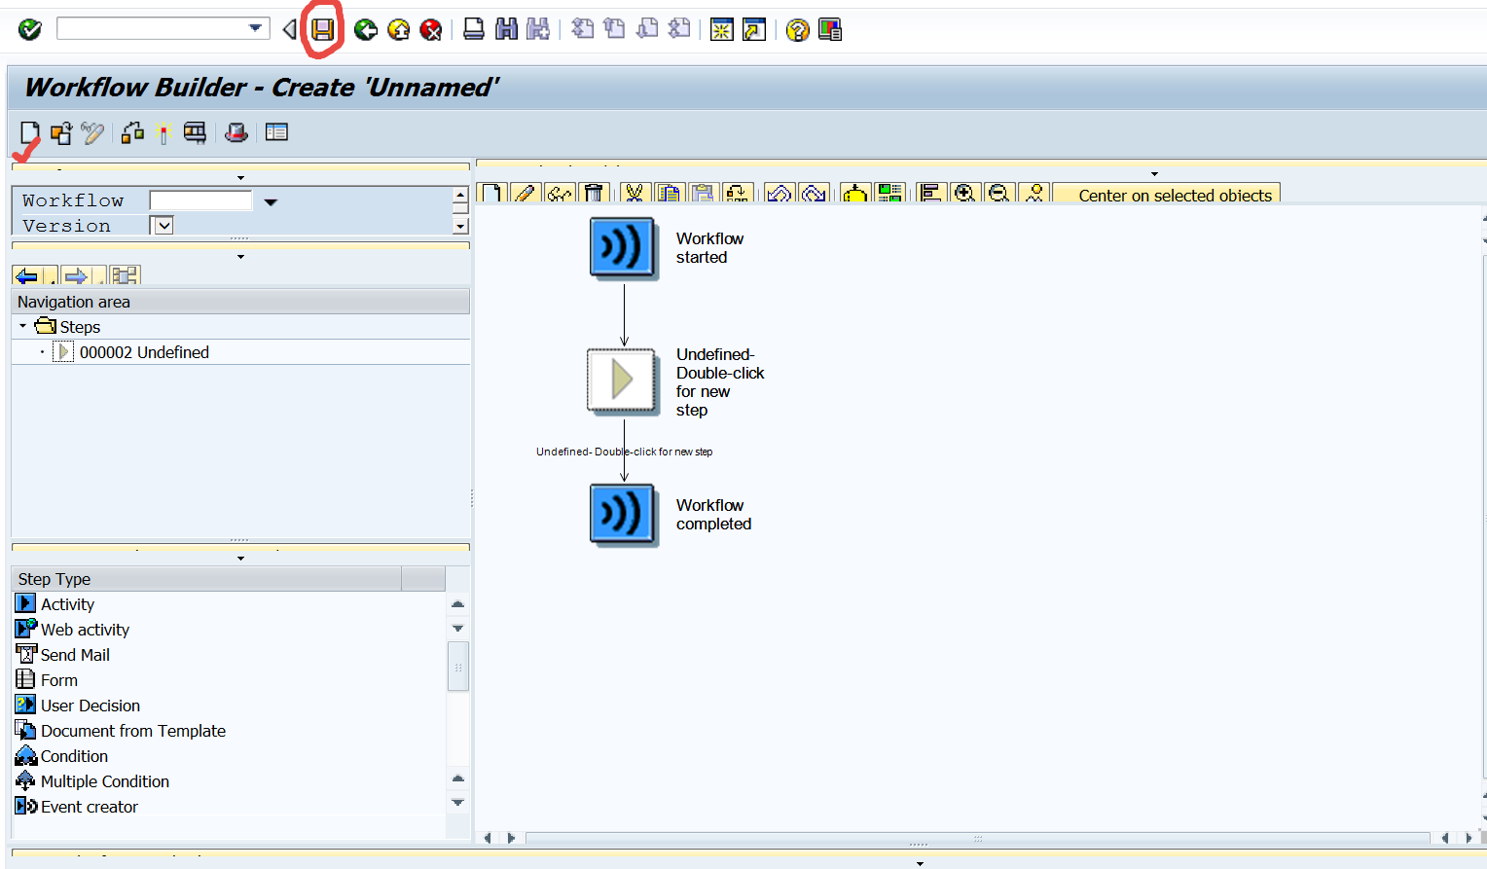The width and height of the screenshot is (1487, 869).
Task: Click the yellow Exit up-arrow icon
Action: [399, 30]
